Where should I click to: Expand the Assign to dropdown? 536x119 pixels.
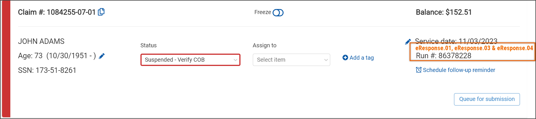pos(291,60)
